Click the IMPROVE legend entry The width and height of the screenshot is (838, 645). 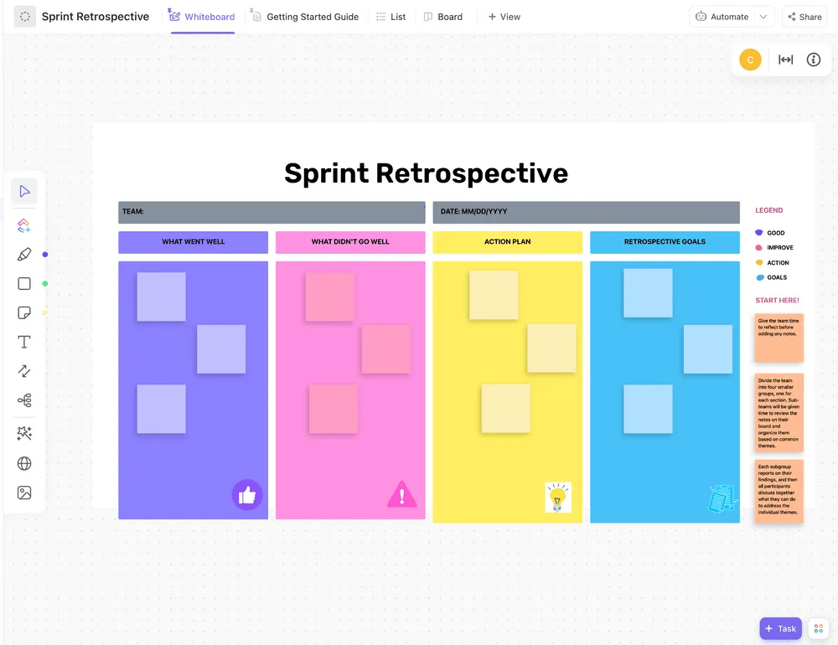click(x=774, y=247)
